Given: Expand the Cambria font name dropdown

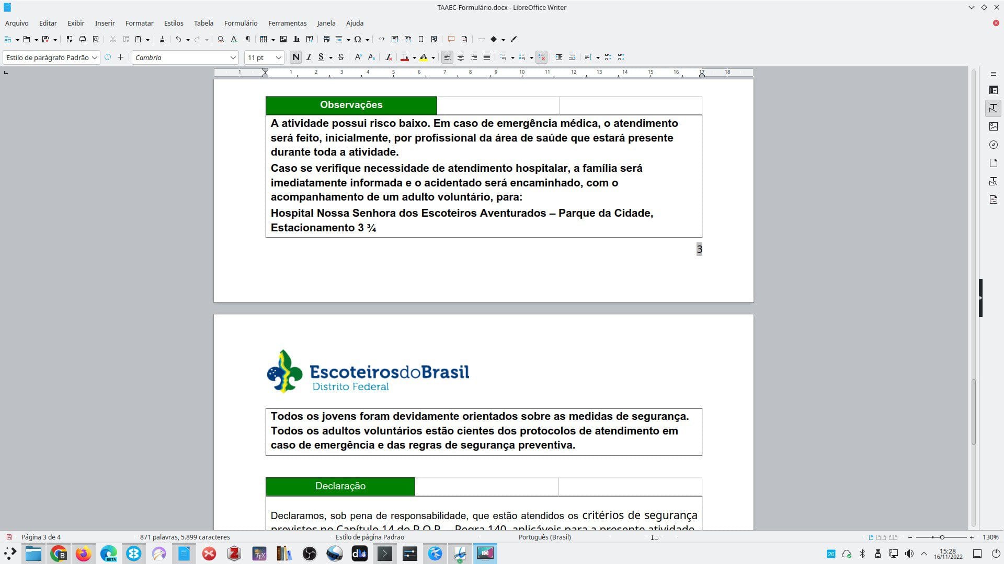Looking at the screenshot, I should pos(233,57).
